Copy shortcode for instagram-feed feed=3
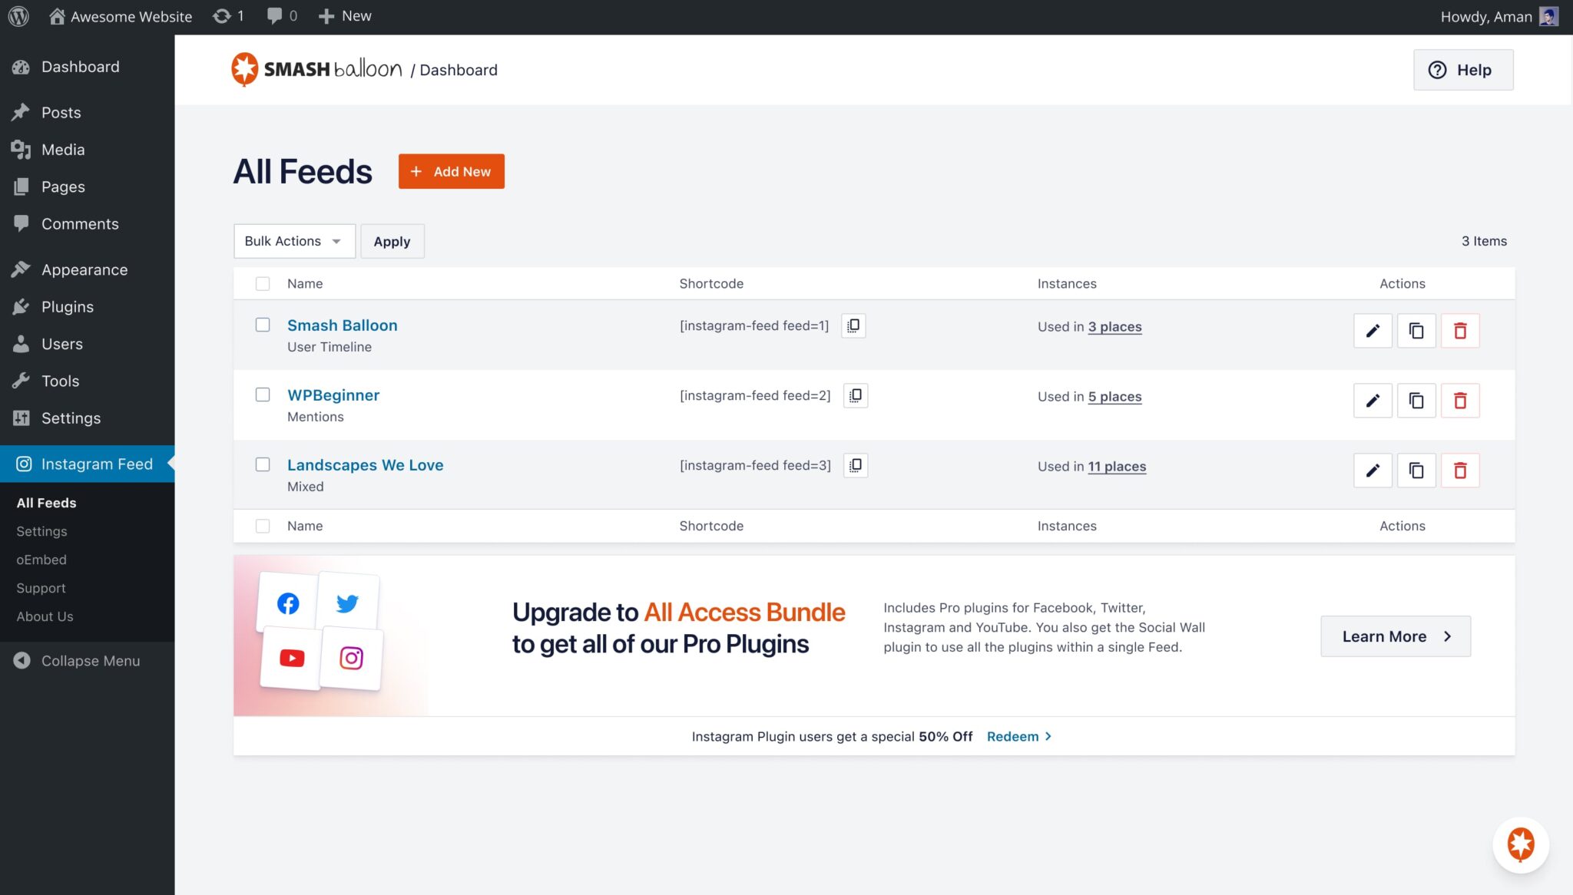This screenshot has height=895, width=1573. [x=855, y=465]
